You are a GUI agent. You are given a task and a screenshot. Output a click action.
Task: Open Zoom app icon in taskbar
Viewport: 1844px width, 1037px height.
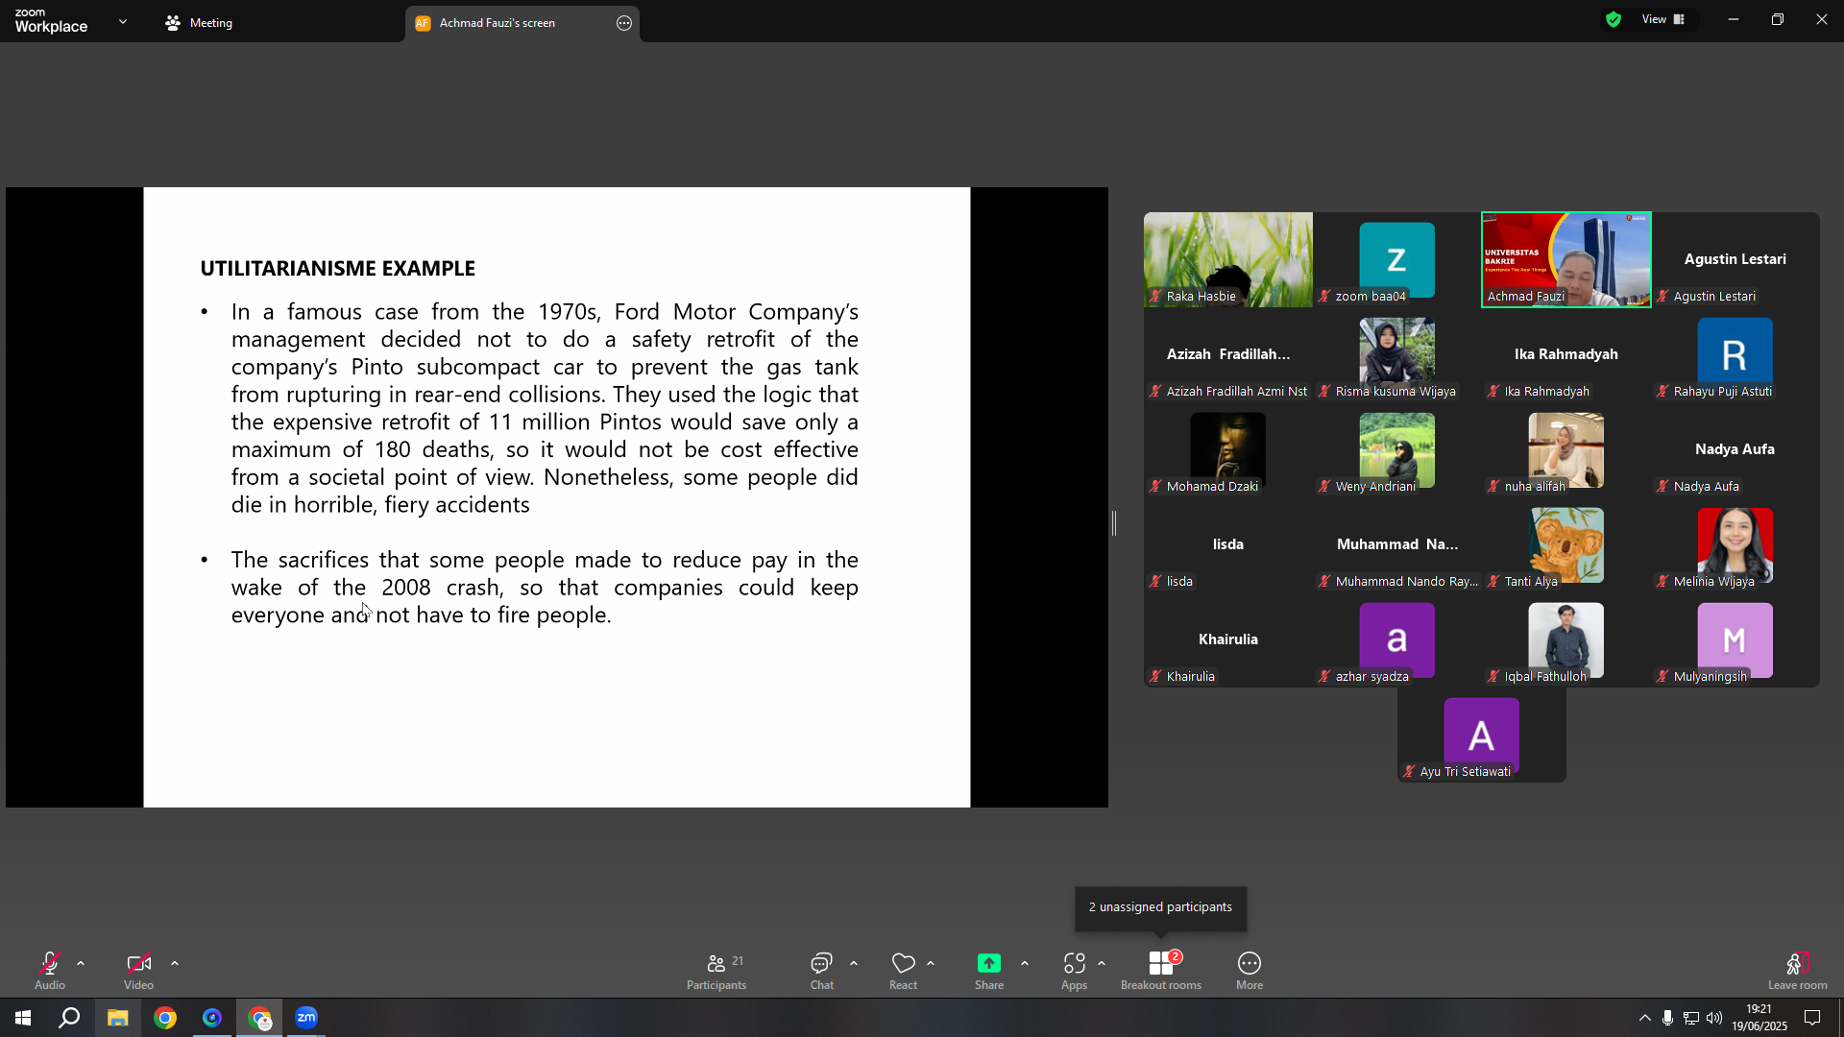point(306,1018)
